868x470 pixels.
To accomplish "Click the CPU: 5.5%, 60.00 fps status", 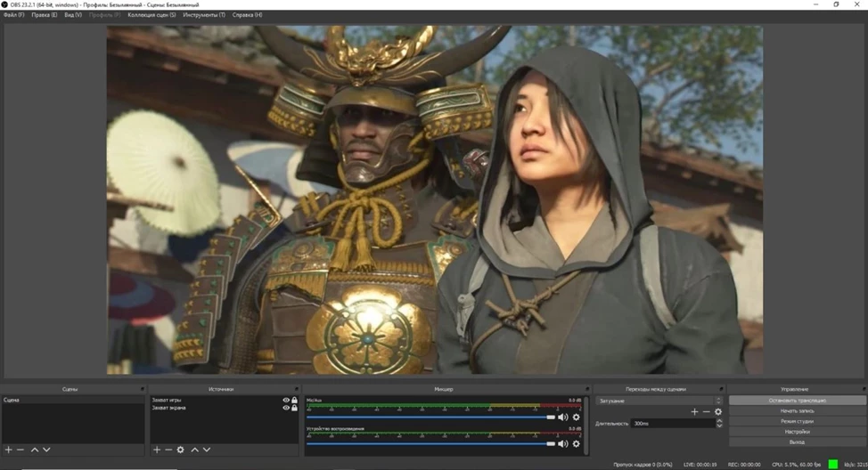I will point(795,465).
